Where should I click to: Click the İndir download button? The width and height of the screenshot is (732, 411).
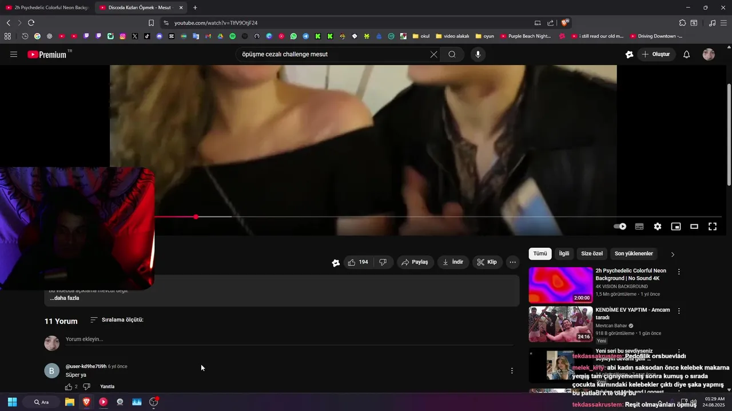pos(453,262)
